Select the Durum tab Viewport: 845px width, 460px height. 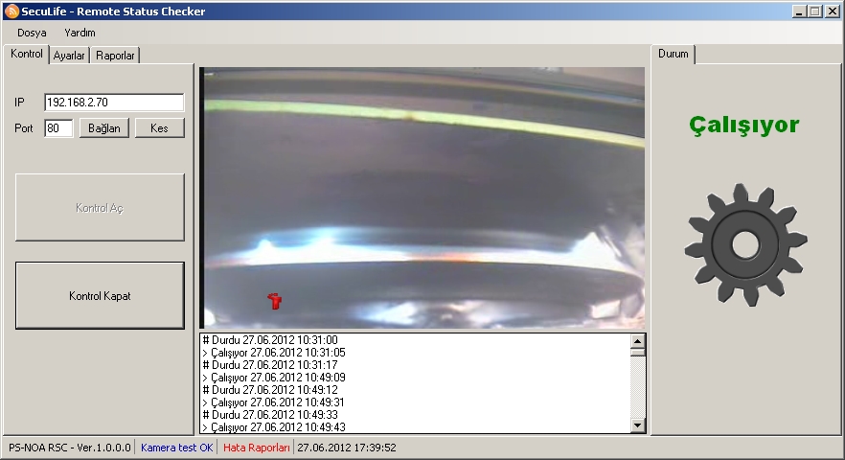tap(673, 54)
